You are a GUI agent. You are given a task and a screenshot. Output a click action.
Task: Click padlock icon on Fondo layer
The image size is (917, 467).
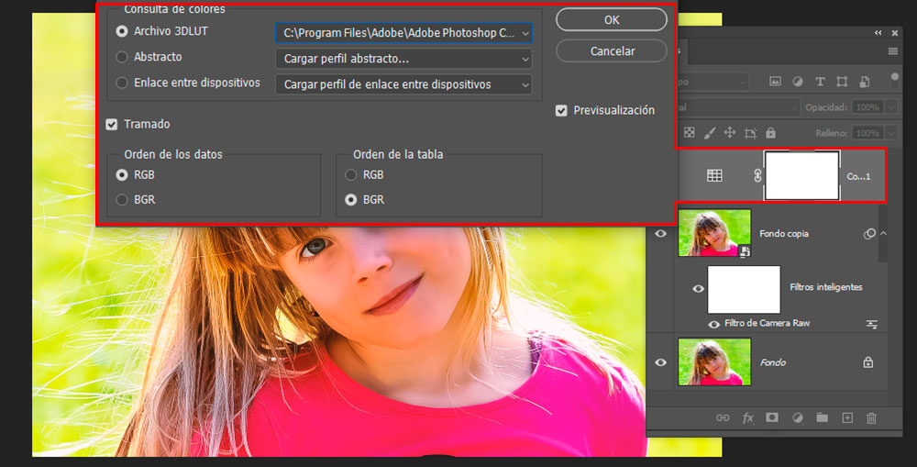click(867, 362)
